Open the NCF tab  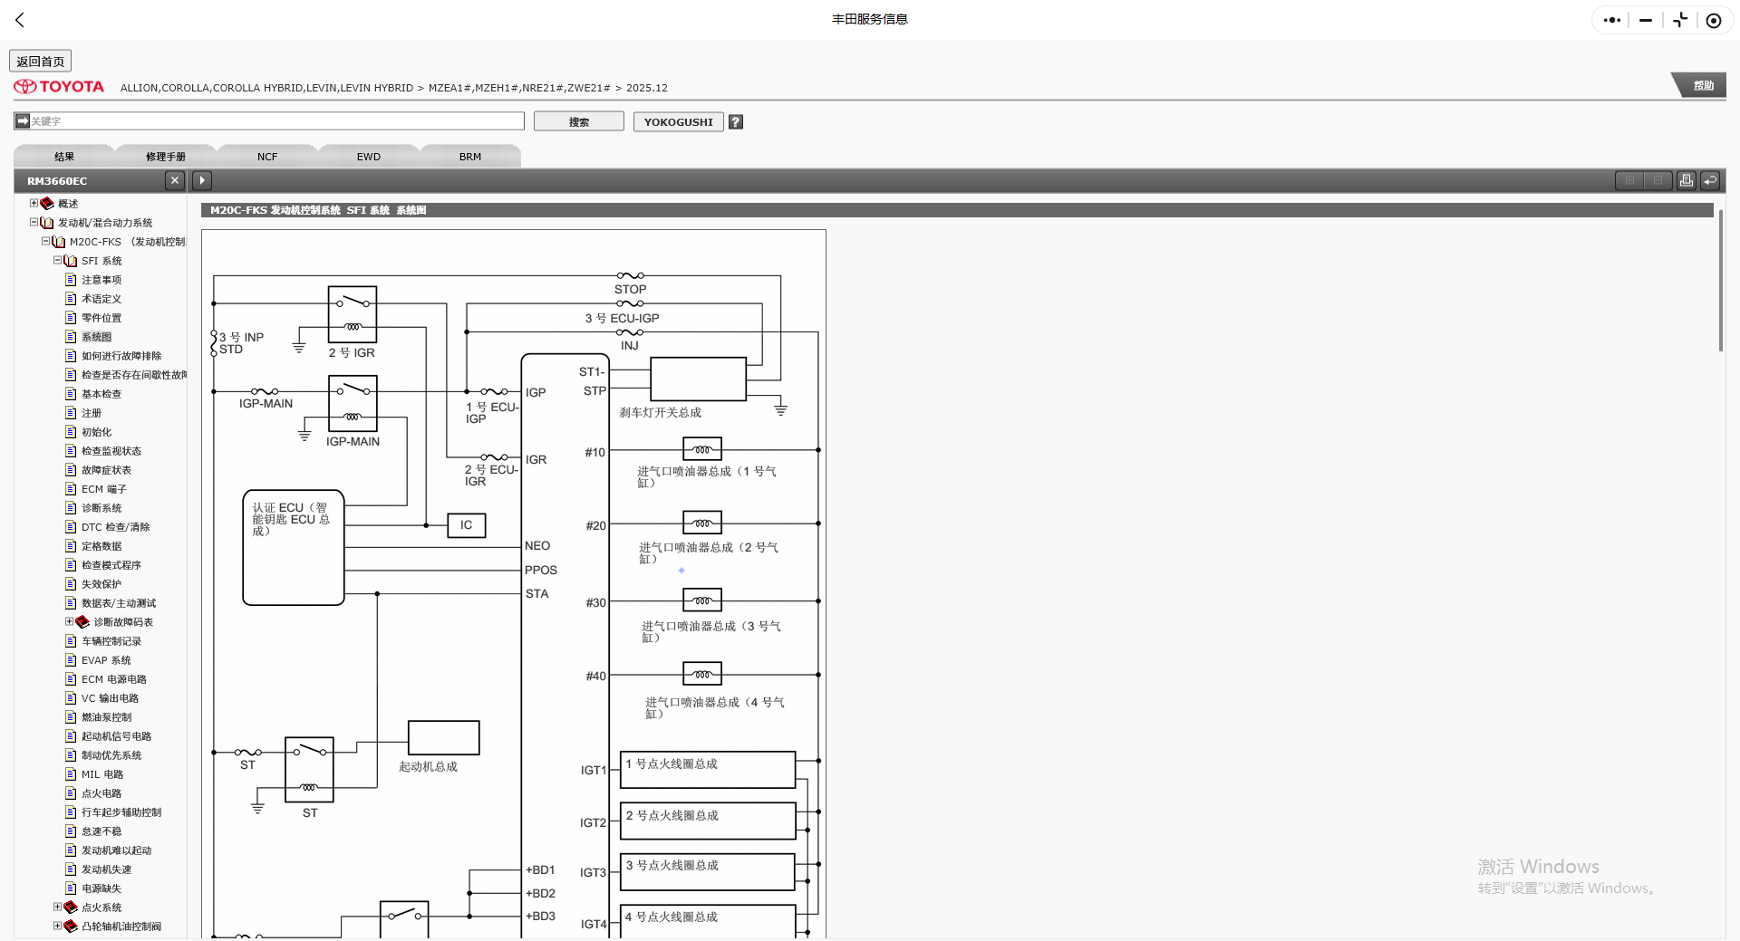click(267, 156)
